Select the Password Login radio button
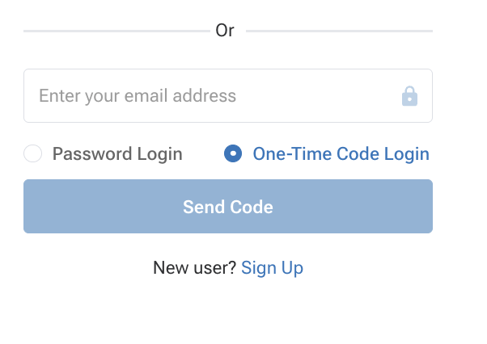This screenshot has width=487, height=344. (33, 153)
